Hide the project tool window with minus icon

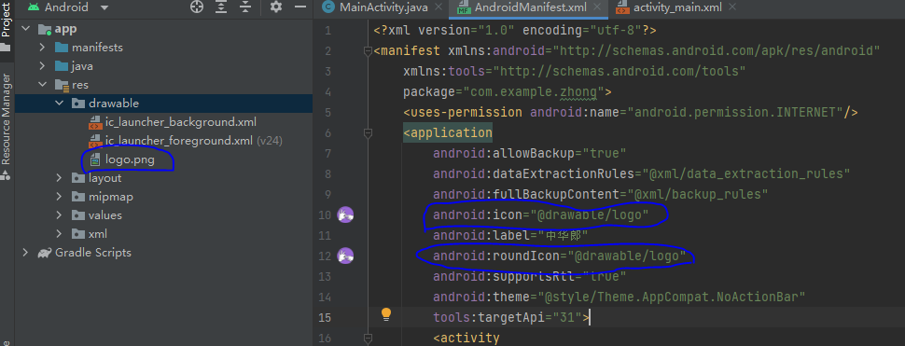300,7
